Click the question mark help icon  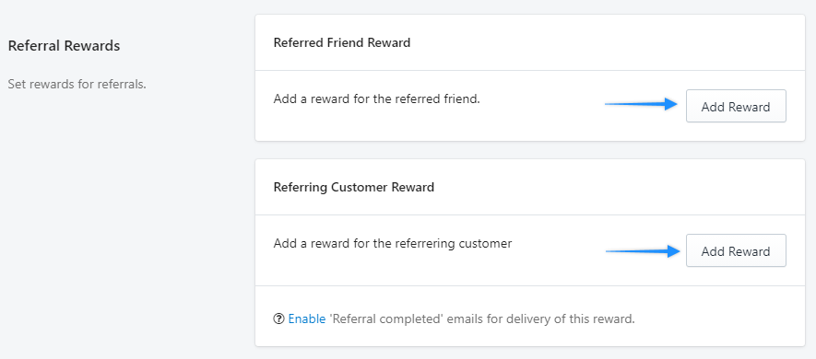pos(279,318)
